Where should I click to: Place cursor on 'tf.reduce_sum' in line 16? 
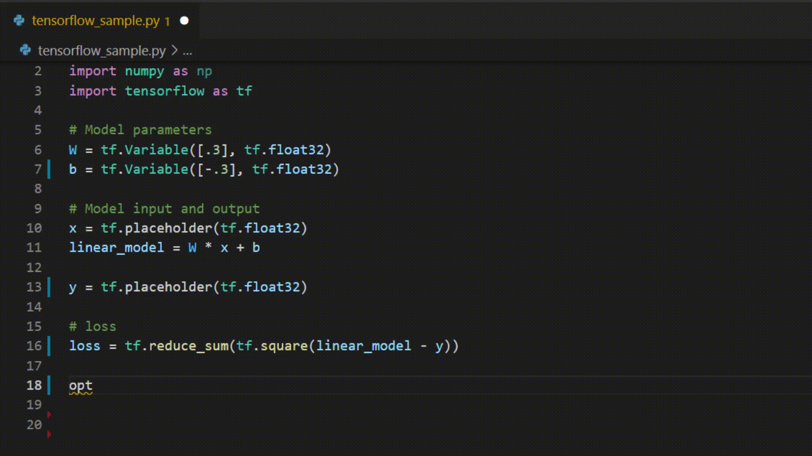(178, 346)
